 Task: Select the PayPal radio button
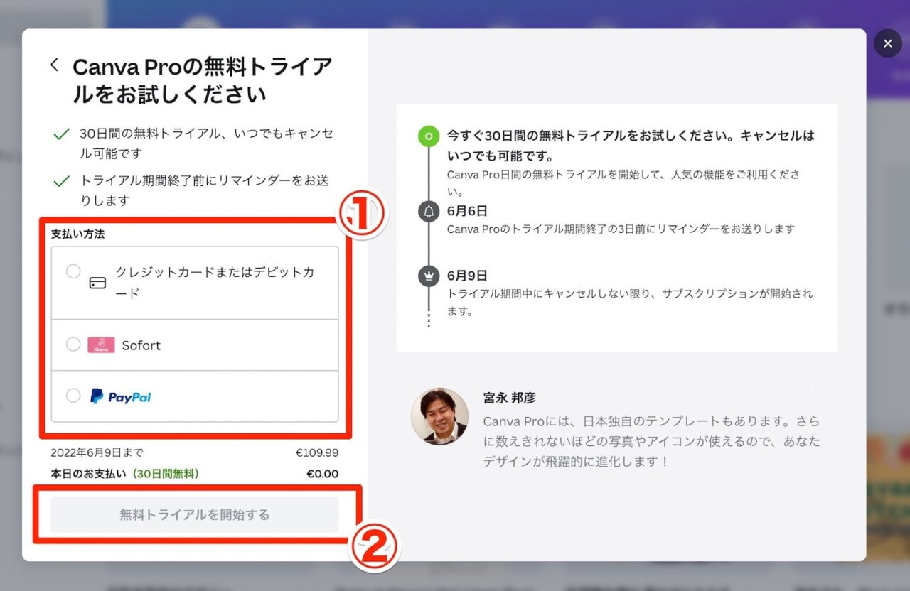click(x=73, y=396)
